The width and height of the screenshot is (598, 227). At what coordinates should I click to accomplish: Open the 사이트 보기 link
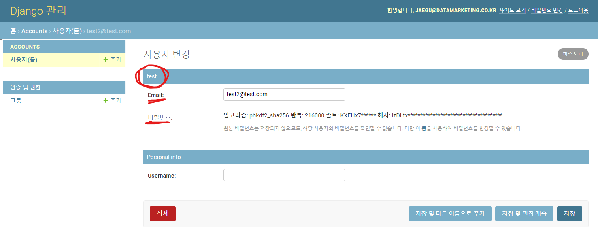512,10
